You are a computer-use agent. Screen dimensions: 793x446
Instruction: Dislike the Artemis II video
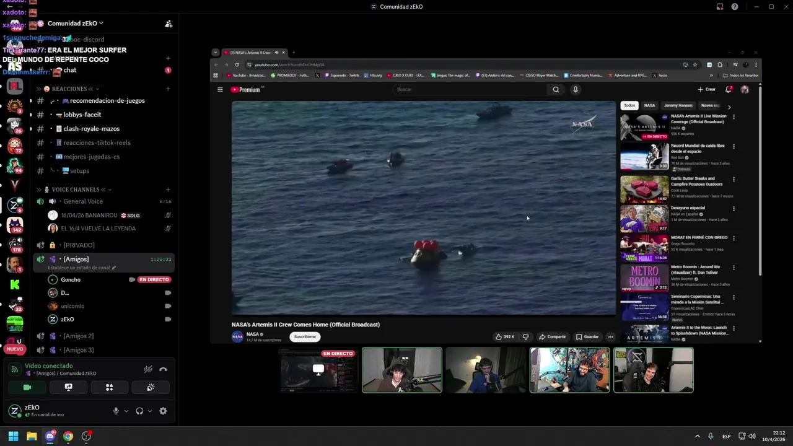pyautogui.click(x=525, y=337)
